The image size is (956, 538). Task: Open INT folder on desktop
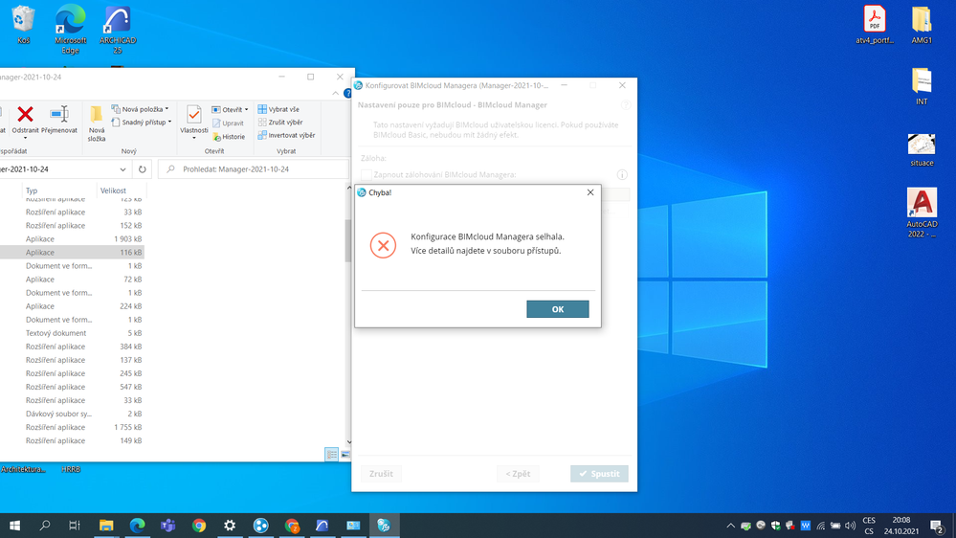(922, 86)
